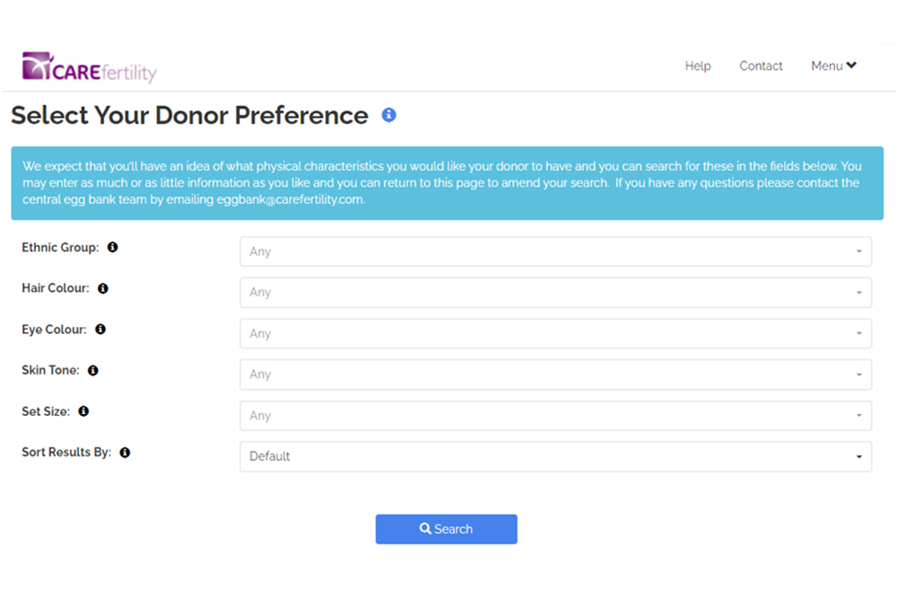This screenshot has width=898, height=599.
Task: Open the Eye Colour dropdown
Action: point(555,334)
